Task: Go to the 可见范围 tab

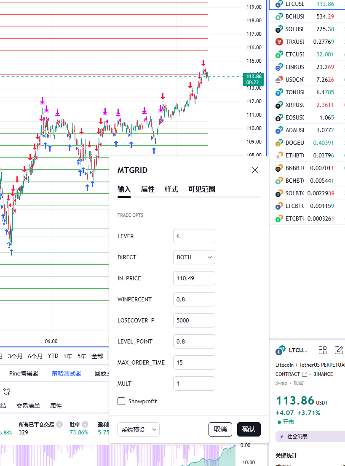Action: [202, 189]
